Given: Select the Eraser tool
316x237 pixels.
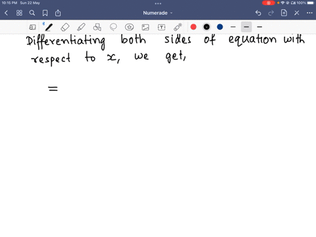Looking at the screenshot, I should tap(65, 27).
